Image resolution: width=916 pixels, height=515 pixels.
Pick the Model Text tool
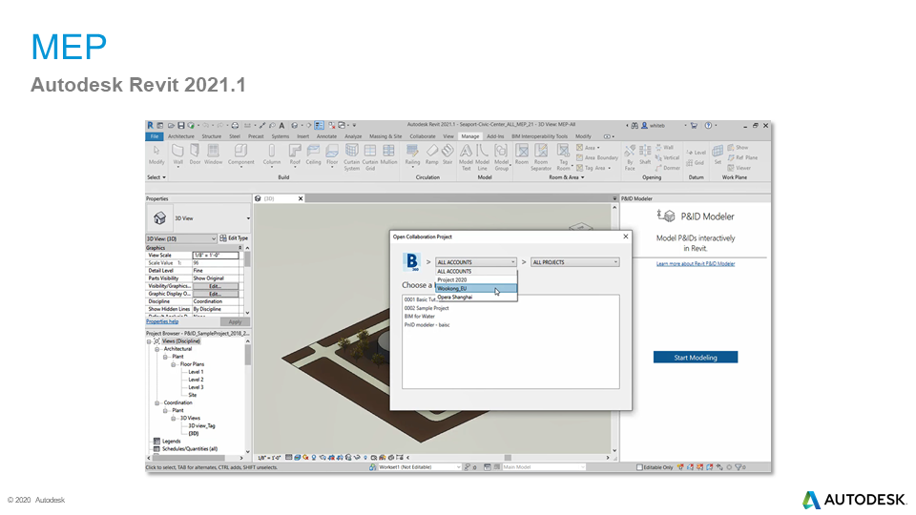pyautogui.click(x=466, y=157)
